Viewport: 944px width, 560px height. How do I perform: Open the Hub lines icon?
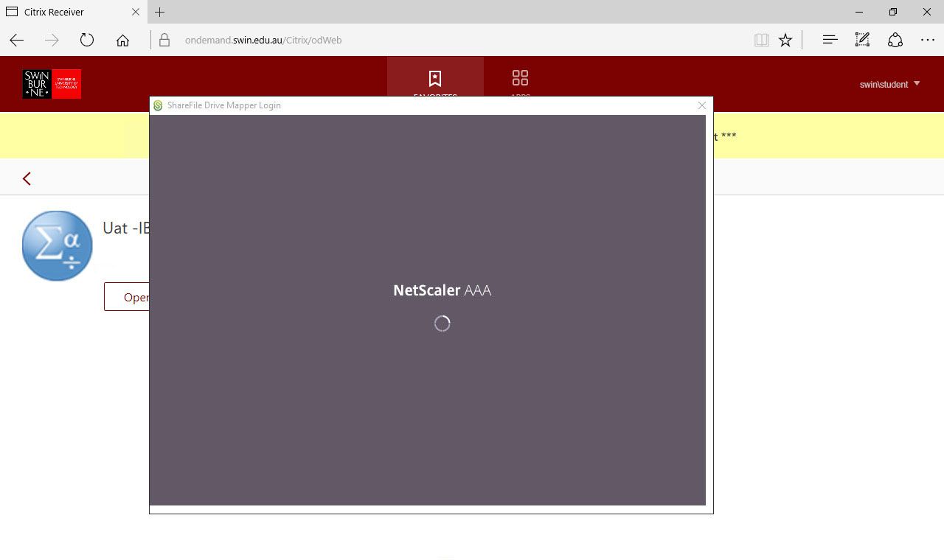830,41
